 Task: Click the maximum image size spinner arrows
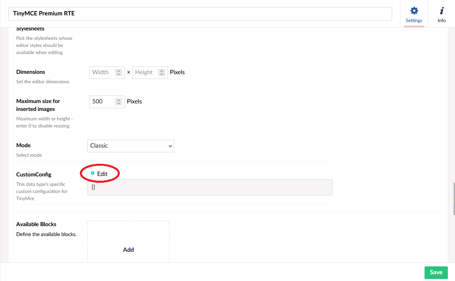118,102
